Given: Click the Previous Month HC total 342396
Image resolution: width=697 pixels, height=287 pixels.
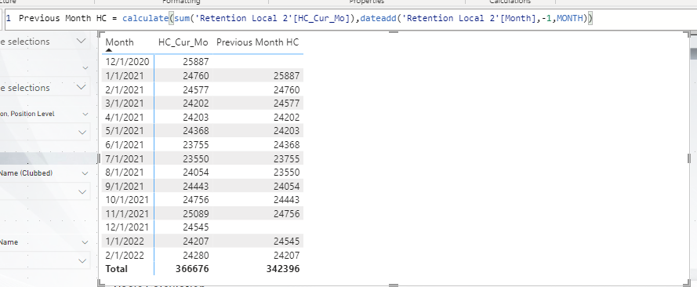Looking at the screenshot, I should [x=283, y=269].
